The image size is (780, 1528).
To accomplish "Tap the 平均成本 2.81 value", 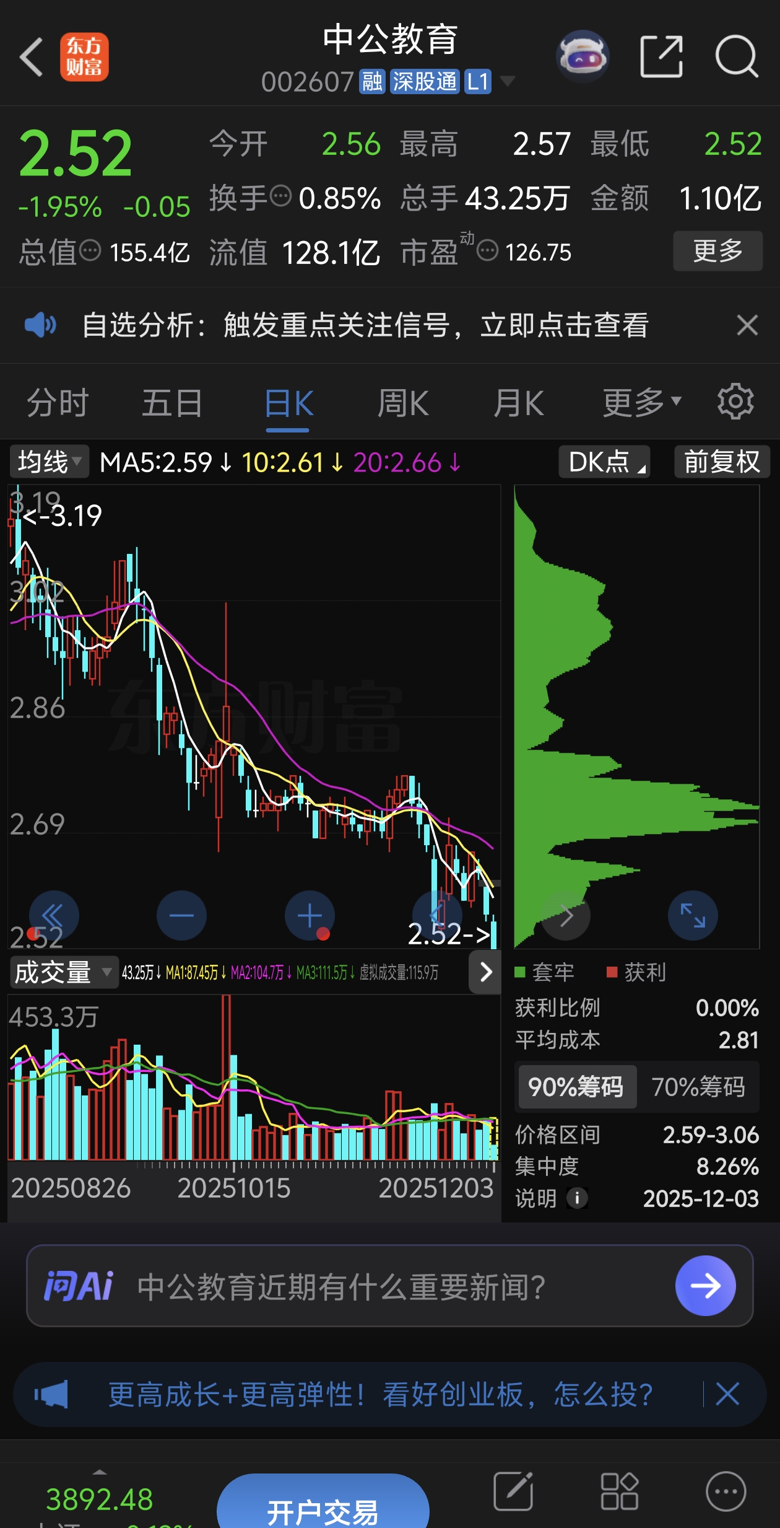I will click(739, 1040).
